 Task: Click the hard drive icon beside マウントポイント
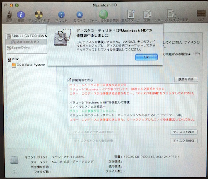pyautogui.click(x=15, y=160)
